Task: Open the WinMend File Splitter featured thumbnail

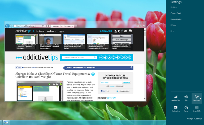Action: click(74, 42)
